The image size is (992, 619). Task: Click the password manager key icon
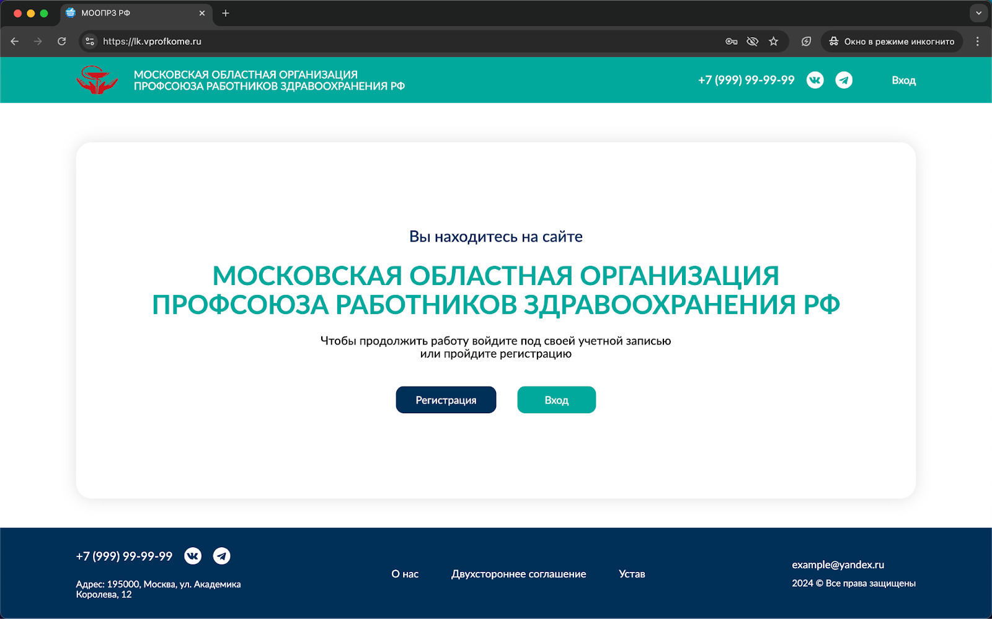tap(731, 41)
